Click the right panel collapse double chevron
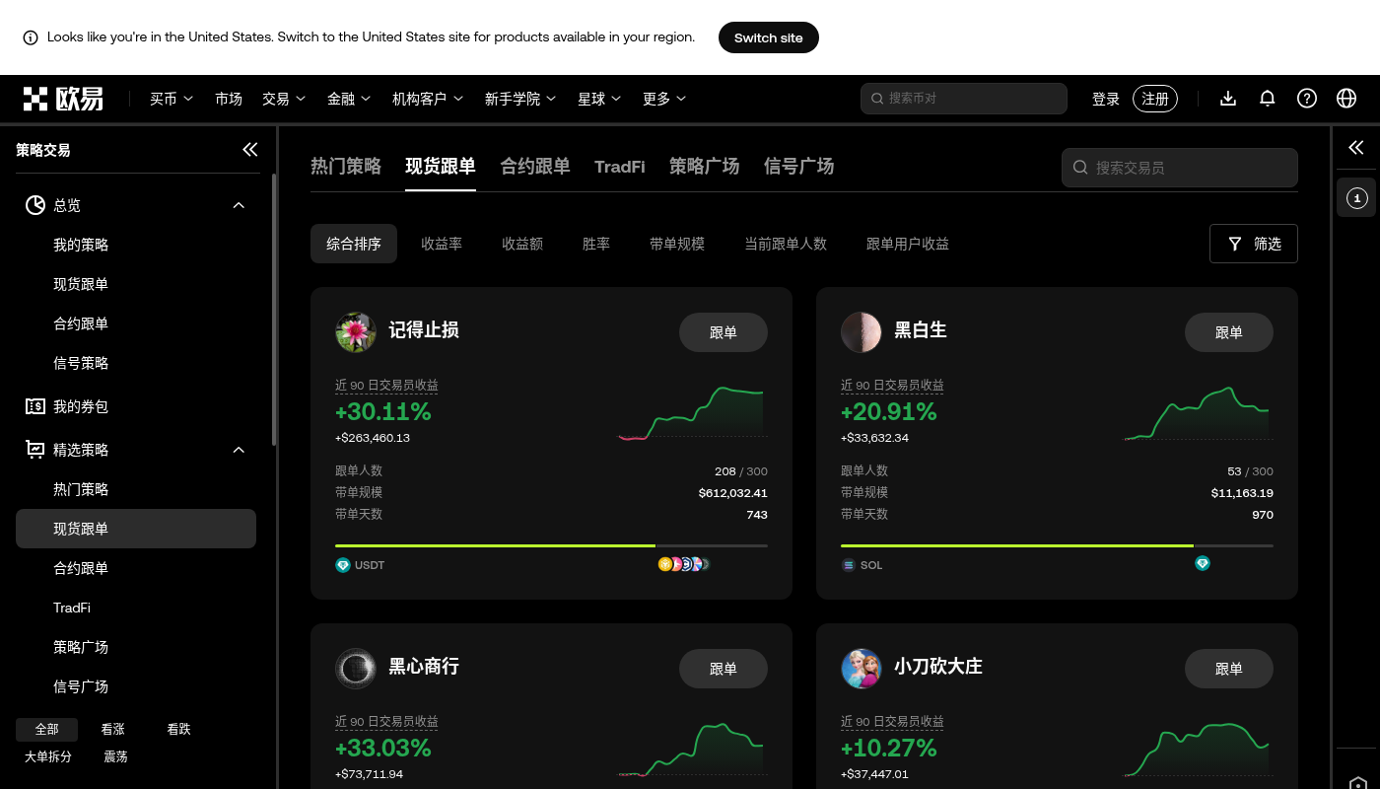Image resolution: width=1380 pixels, height=789 pixels. (1356, 148)
